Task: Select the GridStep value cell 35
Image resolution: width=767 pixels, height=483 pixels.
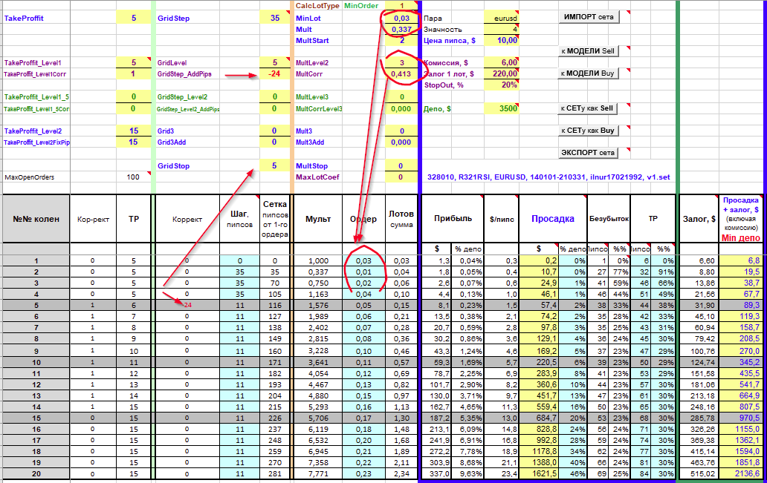Action: (x=275, y=18)
